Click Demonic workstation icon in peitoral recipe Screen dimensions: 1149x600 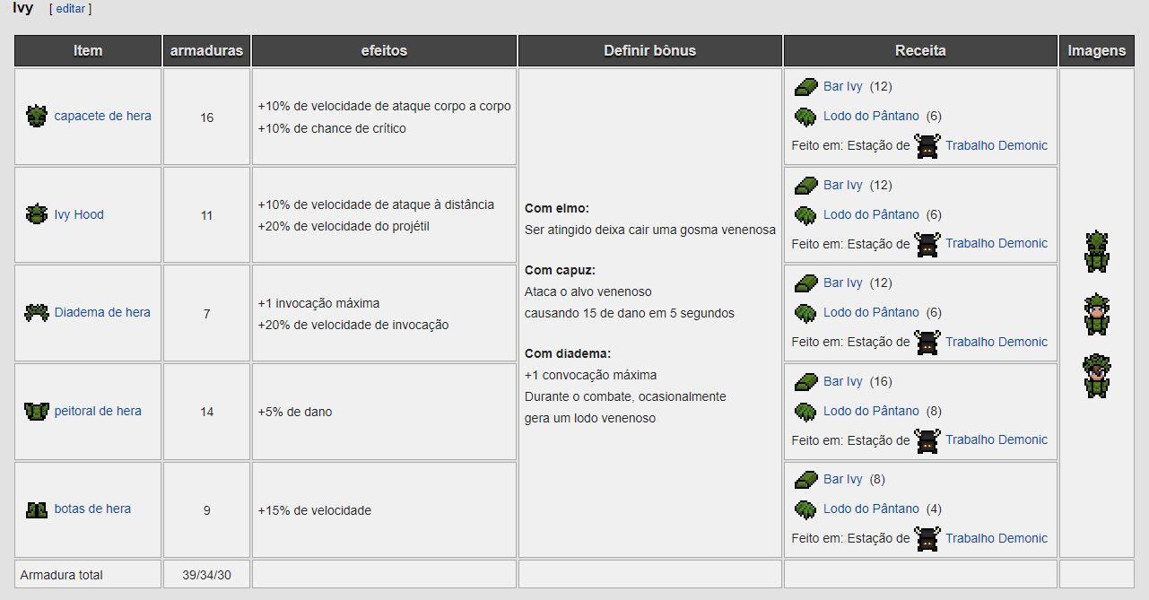coord(927,440)
